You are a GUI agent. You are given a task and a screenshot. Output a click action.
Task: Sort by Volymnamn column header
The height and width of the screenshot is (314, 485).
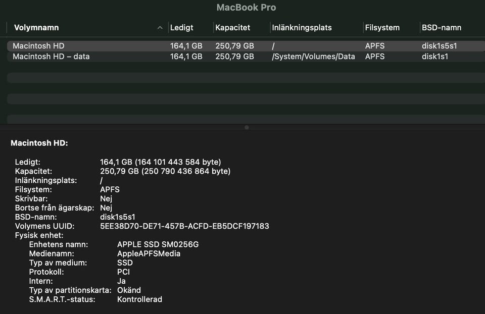pyautogui.click(x=36, y=27)
